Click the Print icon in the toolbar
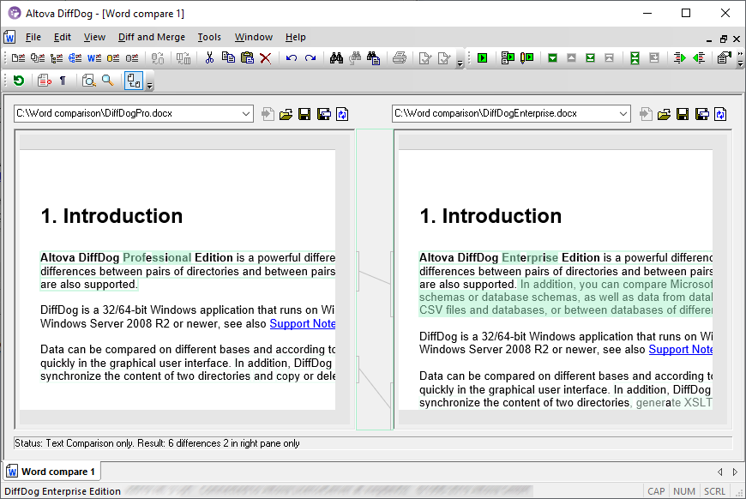 [400, 57]
